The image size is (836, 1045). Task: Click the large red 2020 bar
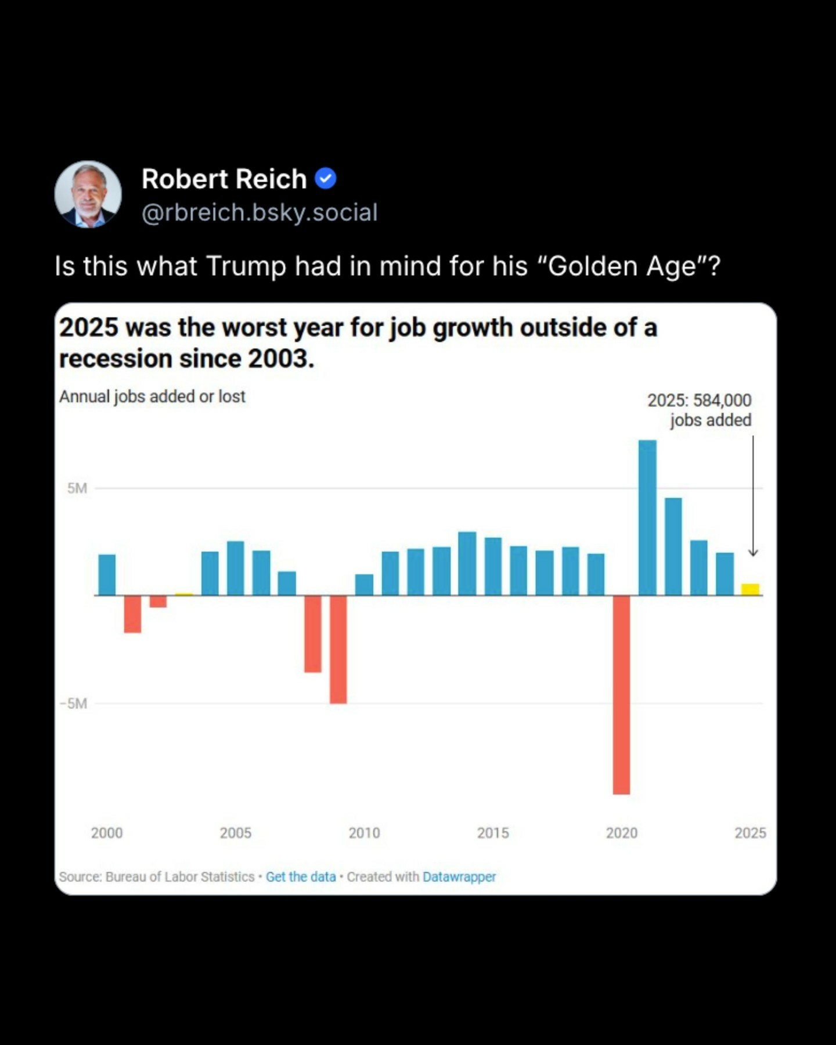pos(621,694)
